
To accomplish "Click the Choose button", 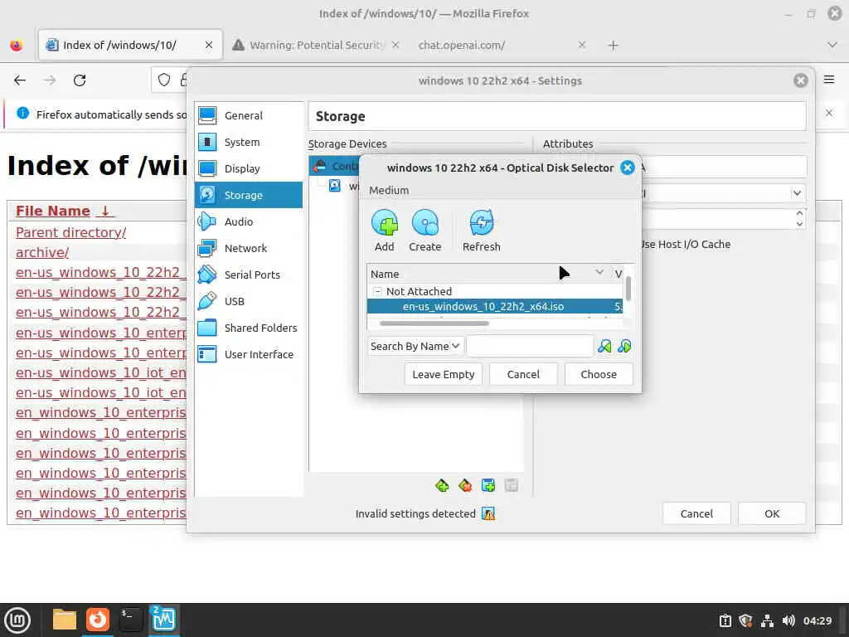I will (x=599, y=374).
